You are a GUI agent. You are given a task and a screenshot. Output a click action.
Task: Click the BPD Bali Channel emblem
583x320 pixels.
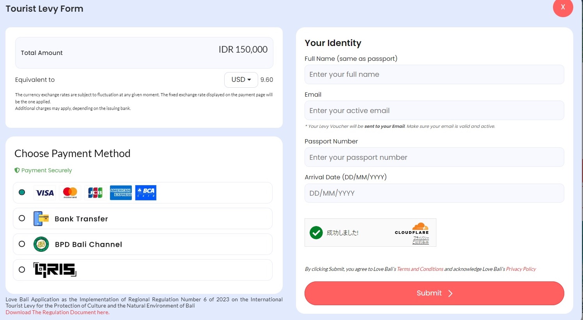(x=41, y=244)
